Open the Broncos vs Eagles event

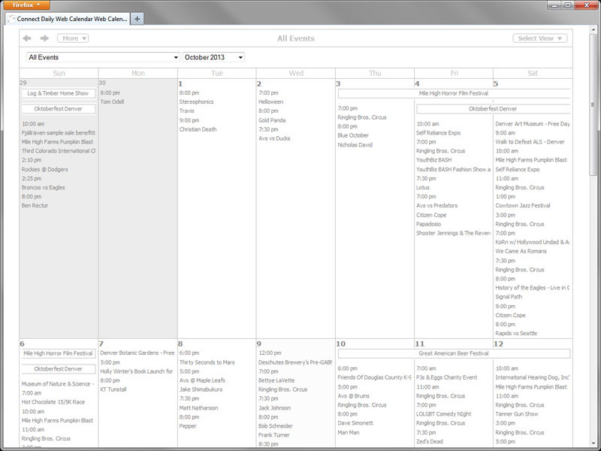point(43,187)
